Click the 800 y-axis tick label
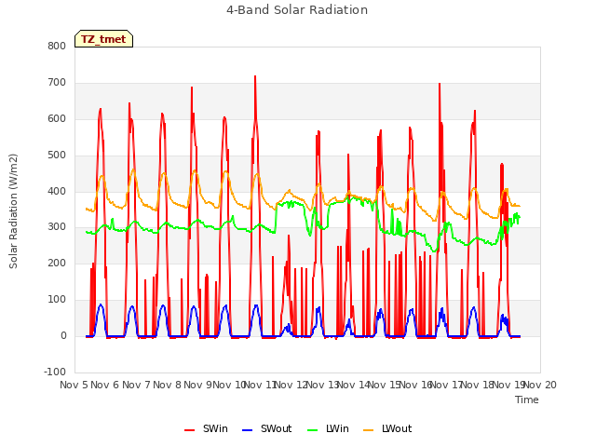 [x=57, y=47]
